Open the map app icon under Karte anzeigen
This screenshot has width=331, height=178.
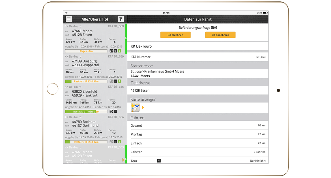point(135,107)
